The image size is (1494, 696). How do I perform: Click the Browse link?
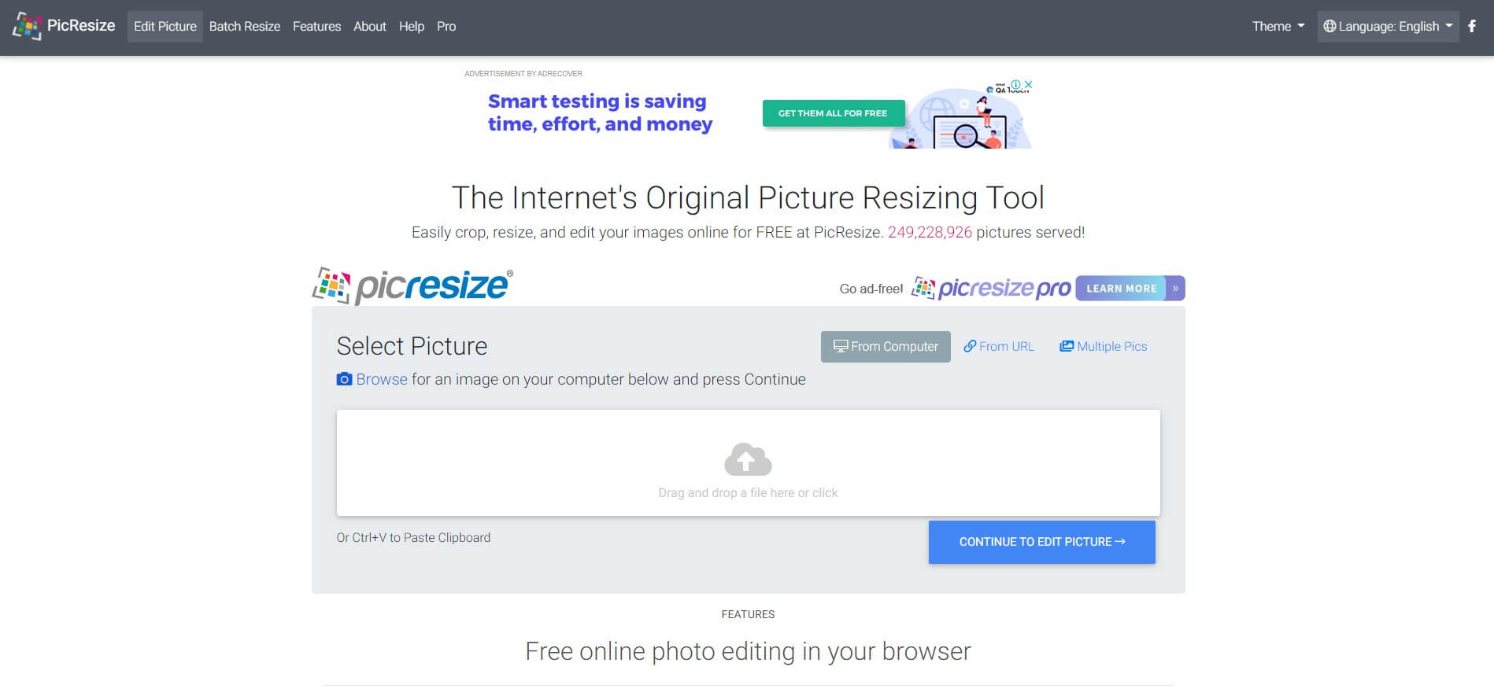point(382,379)
